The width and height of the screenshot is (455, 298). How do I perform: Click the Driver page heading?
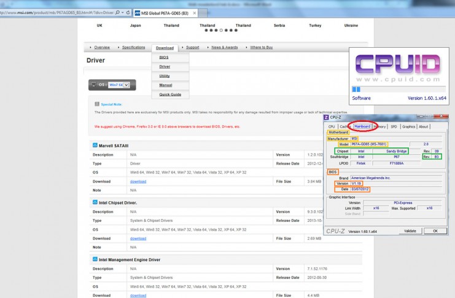click(96, 60)
